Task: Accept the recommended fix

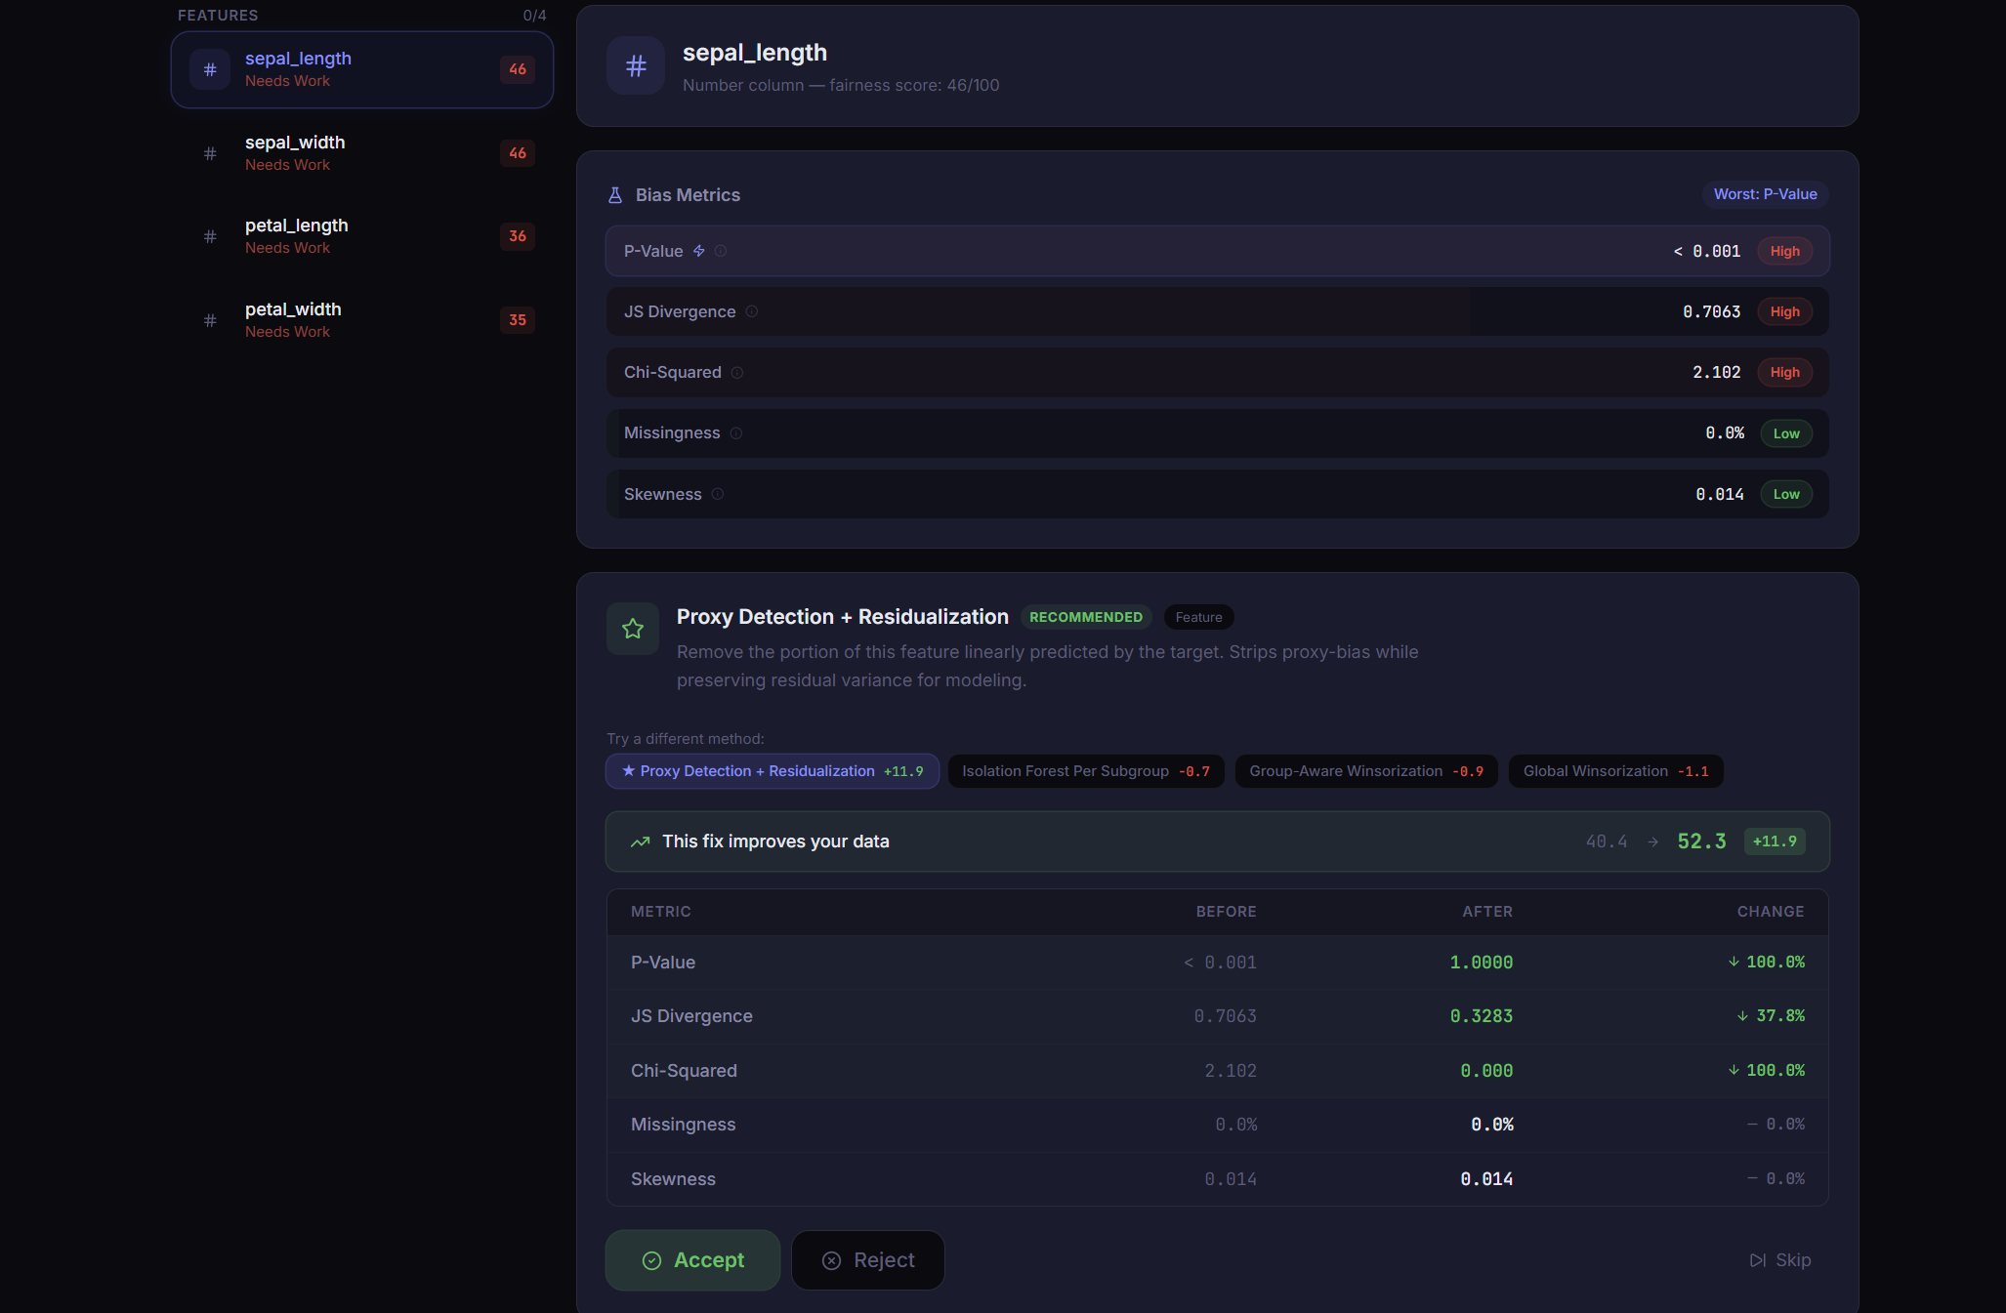Action: pos(692,1260)
